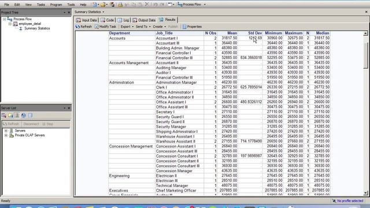Open the Help menu
Screen dimensions: 370x208
[83, 5]
